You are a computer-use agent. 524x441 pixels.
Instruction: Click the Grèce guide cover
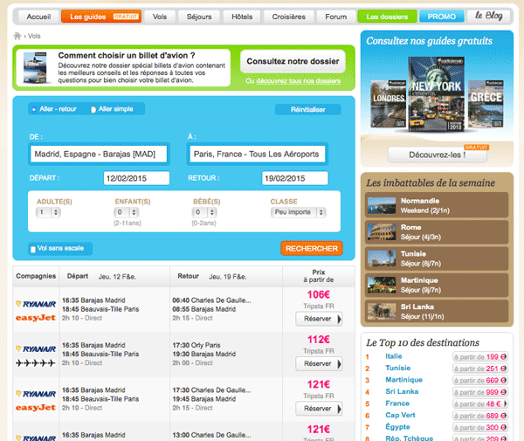[486, 104]
